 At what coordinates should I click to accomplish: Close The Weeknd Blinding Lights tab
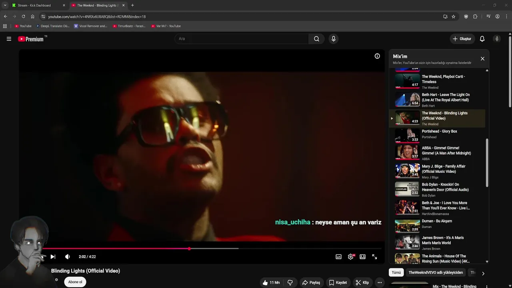point(123,5)
